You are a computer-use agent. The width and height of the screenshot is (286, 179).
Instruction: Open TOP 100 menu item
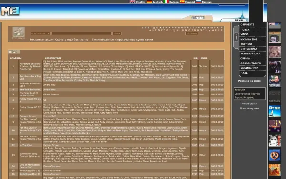tap(246, 44)
